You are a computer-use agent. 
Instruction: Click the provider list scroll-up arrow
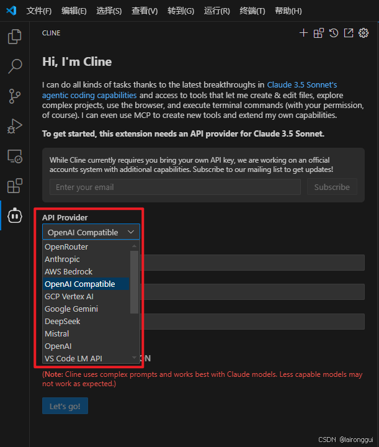(135, 246)
